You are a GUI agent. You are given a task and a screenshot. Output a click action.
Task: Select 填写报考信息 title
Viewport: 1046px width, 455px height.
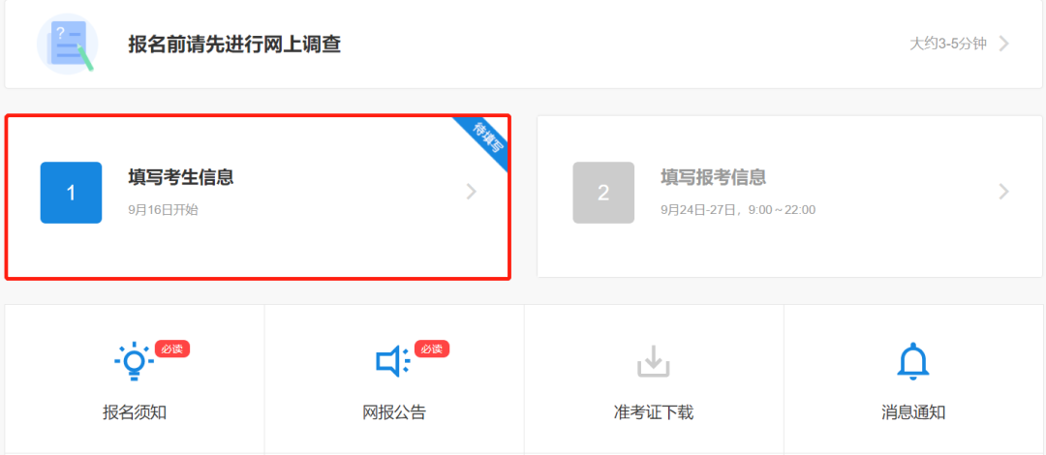pyautogui.click(x=713, y=177)
